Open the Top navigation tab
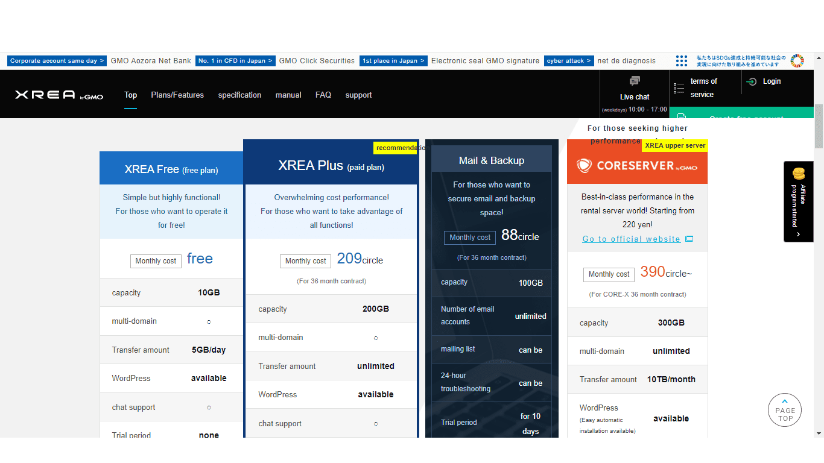Screen dimensions: 824x463 [x=131, y=95]
